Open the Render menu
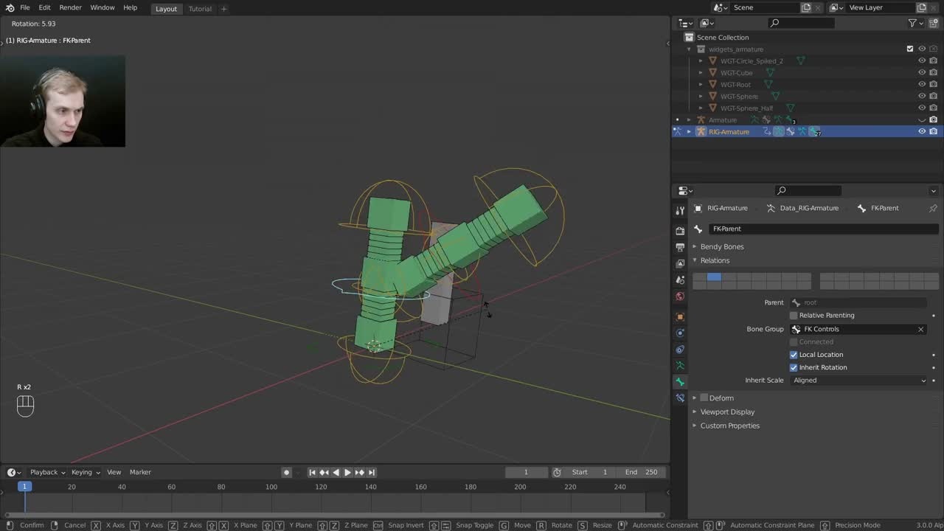 pyautogui.click(x=70, y=7)
